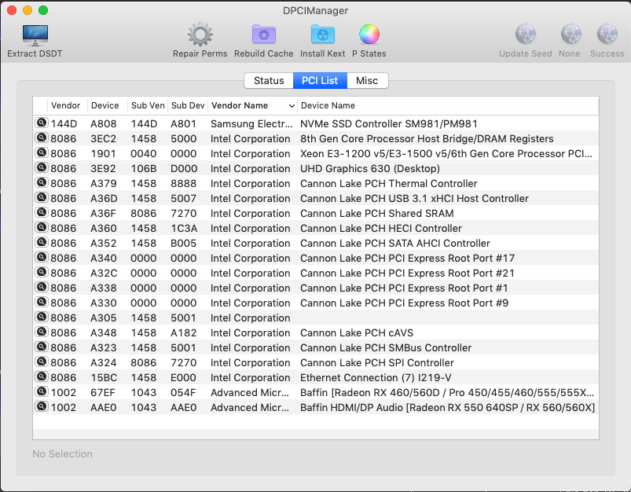Click the Success globe icon
This screenshot has height=492, width=631.
[x=607, y=35]
